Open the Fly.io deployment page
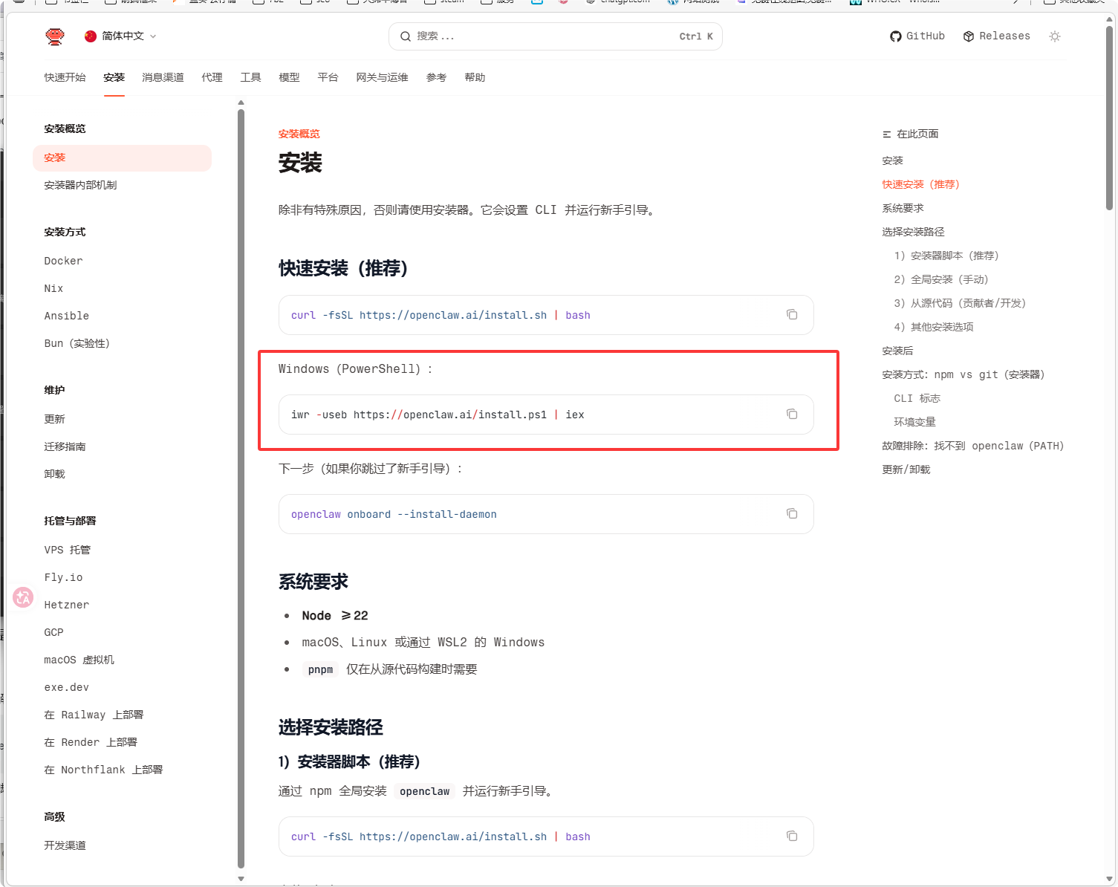 [x=63, y=577]
